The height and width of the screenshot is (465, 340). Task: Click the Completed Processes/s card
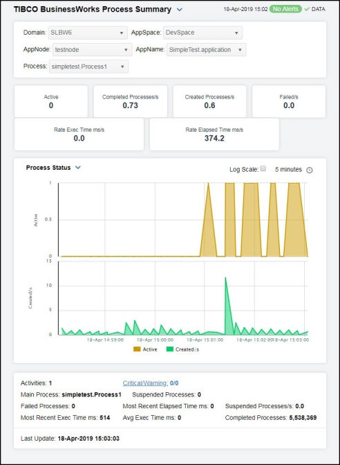(131, 101)
